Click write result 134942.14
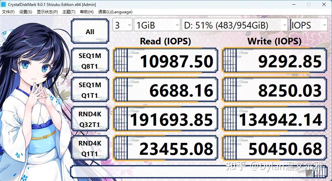Image resolution: width=332 pixels, height=181 pixels. click(274, 119)
